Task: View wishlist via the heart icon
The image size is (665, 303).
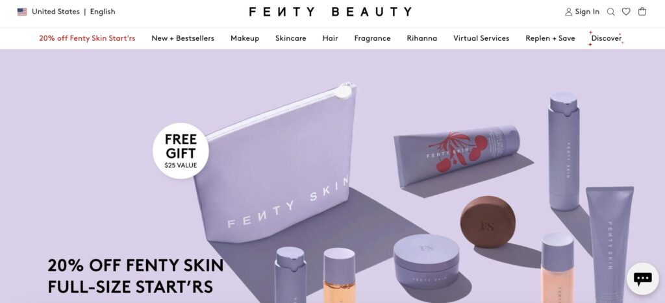Action: [626, 12]
